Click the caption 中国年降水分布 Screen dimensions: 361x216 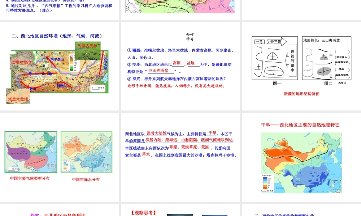(86, 180)
